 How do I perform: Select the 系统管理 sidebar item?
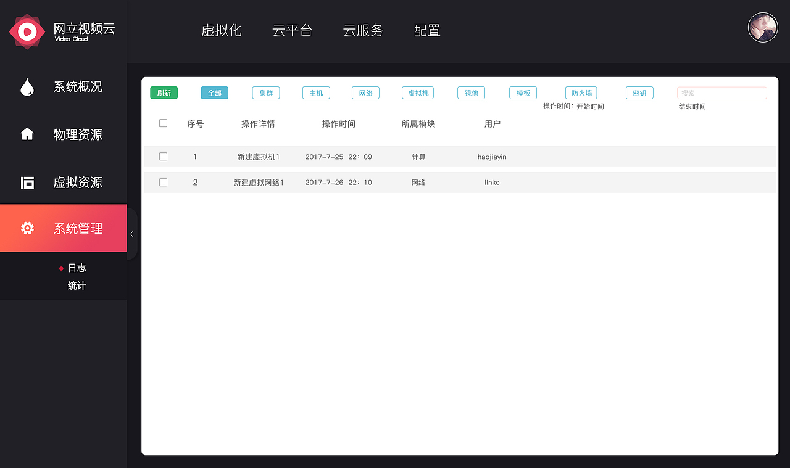[x=63, y=228]
